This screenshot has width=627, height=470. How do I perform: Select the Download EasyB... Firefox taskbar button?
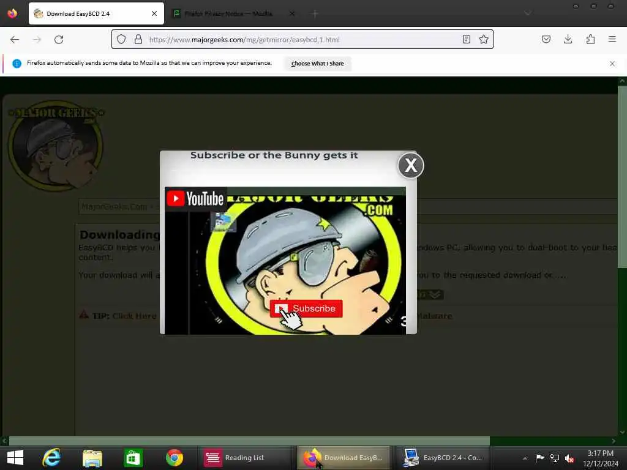(x=344, y=458)
